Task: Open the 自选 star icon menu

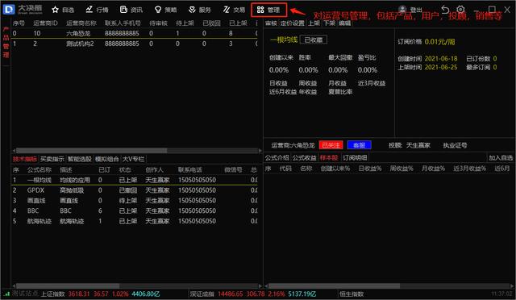Action: click(63, 10)
